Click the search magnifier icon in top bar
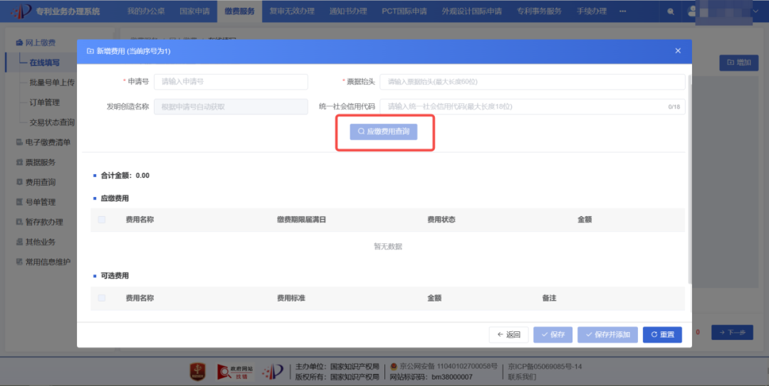This screenshot has width=769, height=386. (x=670, y=11)
